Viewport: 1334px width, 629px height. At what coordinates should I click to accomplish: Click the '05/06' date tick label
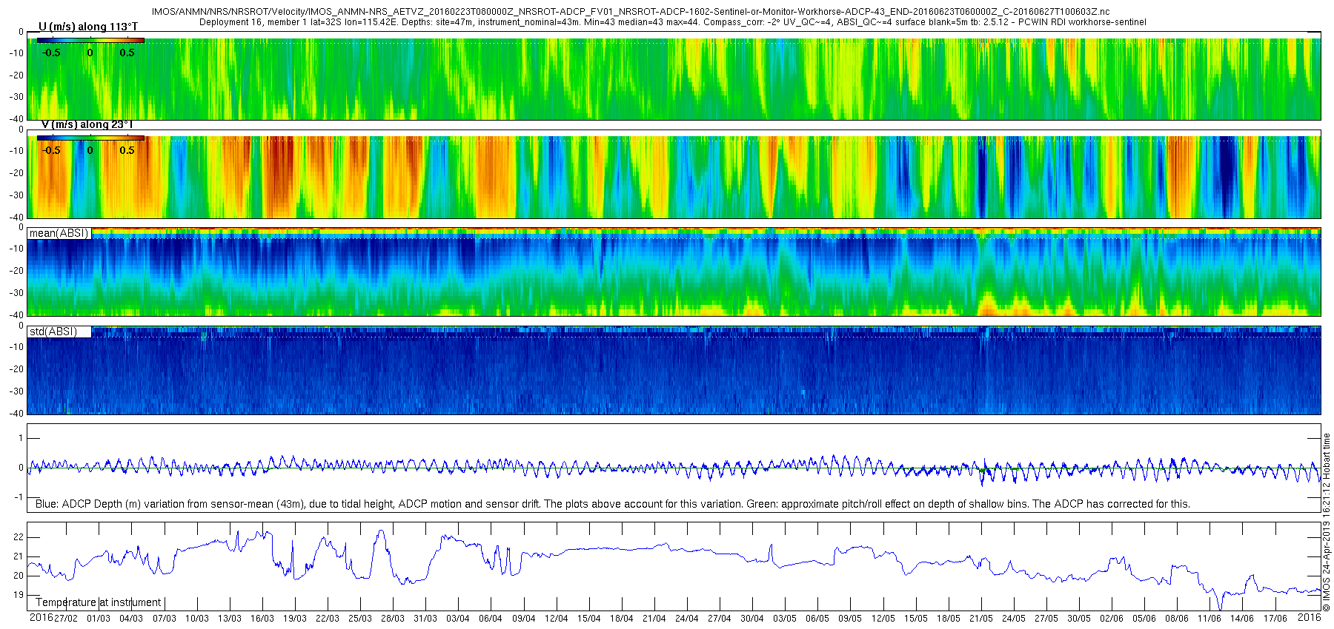tap(1144, 619)
